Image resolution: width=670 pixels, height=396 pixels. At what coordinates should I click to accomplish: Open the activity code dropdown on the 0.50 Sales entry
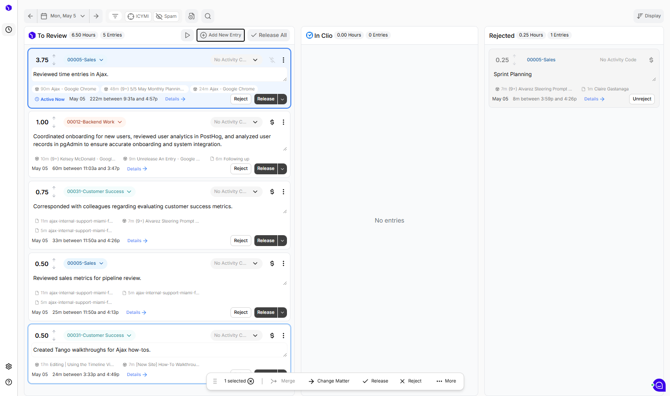[236, 263]
